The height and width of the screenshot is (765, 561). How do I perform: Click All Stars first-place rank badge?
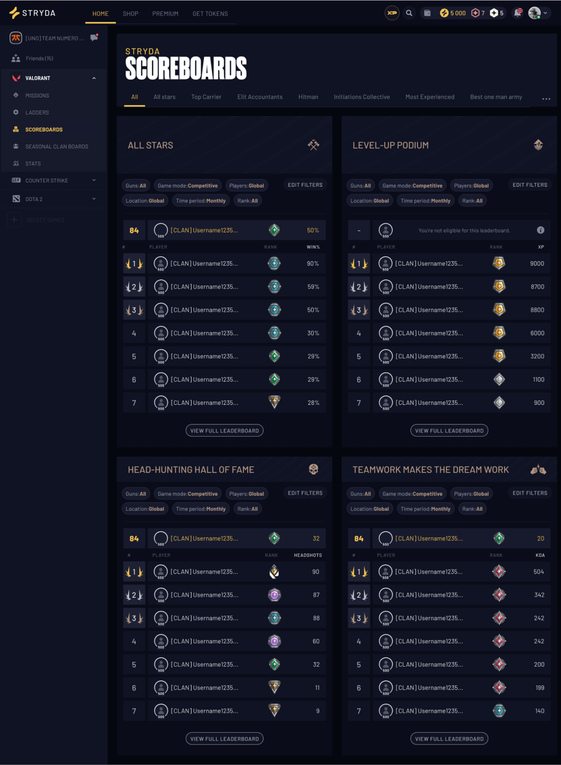pyautogui.click(x=274, y=263)
